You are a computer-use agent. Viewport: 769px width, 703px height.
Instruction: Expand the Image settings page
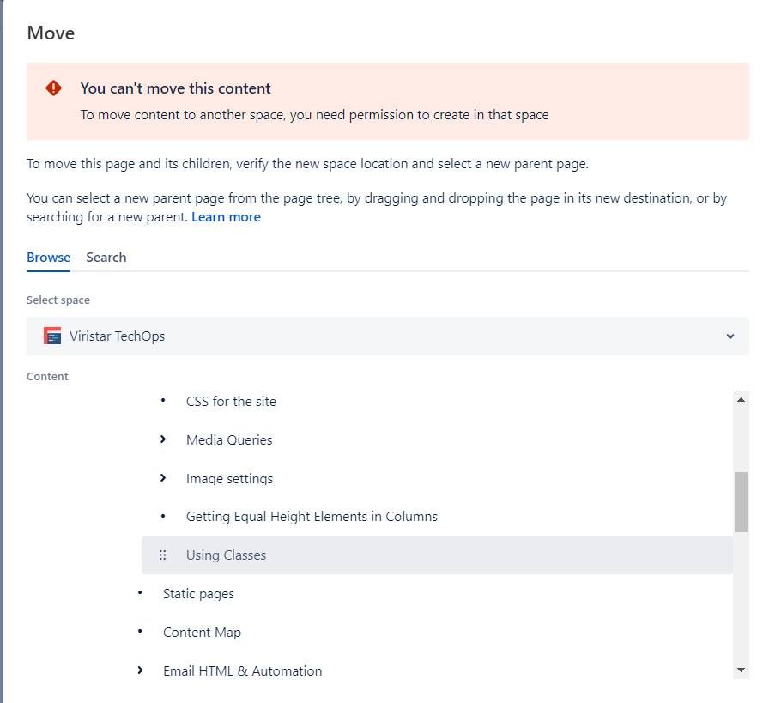pos(163,478)
